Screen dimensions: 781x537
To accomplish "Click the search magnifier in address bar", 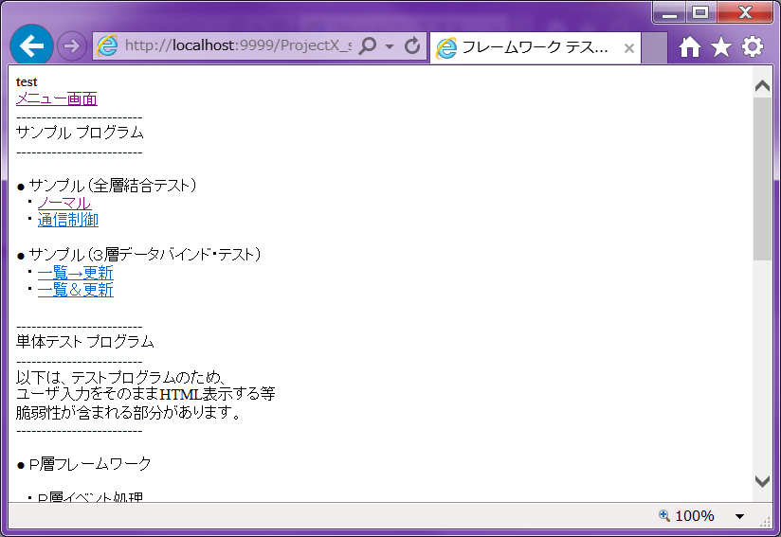I will coord(369,46).
